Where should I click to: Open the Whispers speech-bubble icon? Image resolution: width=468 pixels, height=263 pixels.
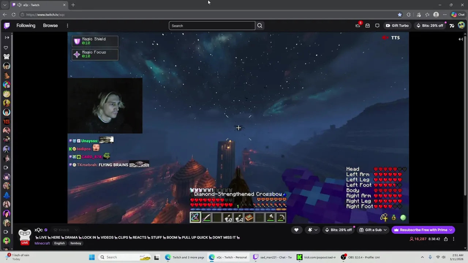[377, 26]
